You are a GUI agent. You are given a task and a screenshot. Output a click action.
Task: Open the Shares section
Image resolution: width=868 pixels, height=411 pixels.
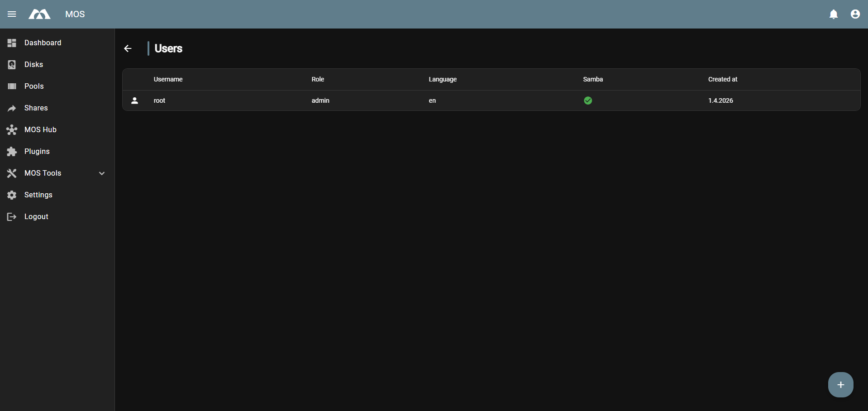[36, 108]
